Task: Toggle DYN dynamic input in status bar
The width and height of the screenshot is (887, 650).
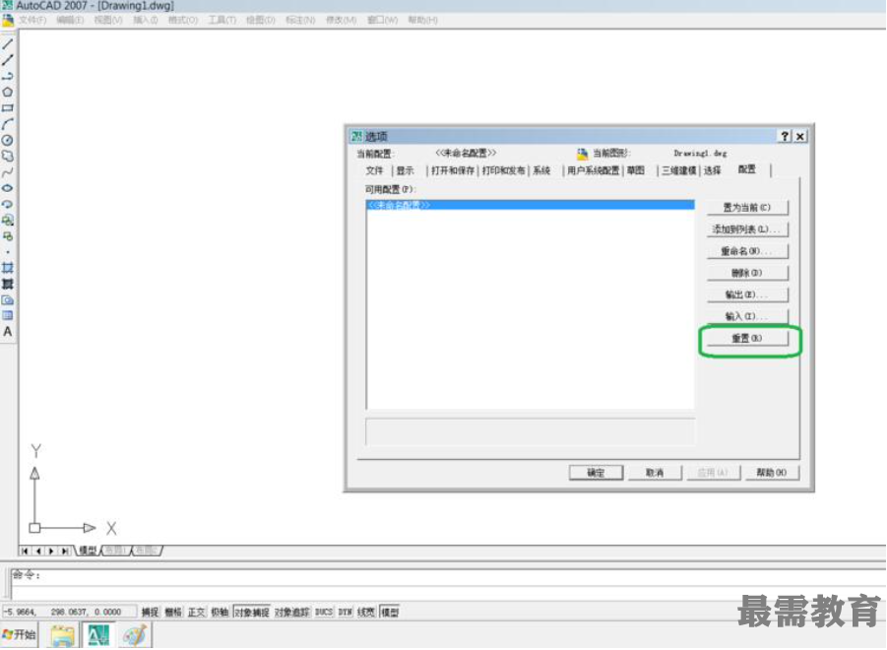Action: [x=346, y=613]
